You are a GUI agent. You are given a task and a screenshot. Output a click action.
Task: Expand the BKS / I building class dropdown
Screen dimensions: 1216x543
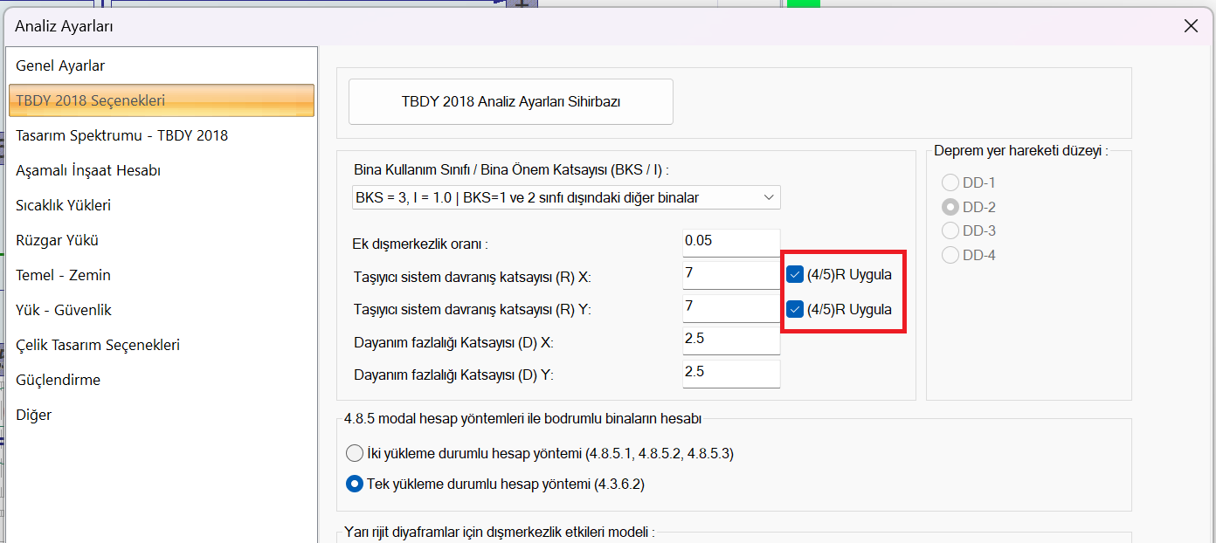click(x=564, y=197)
